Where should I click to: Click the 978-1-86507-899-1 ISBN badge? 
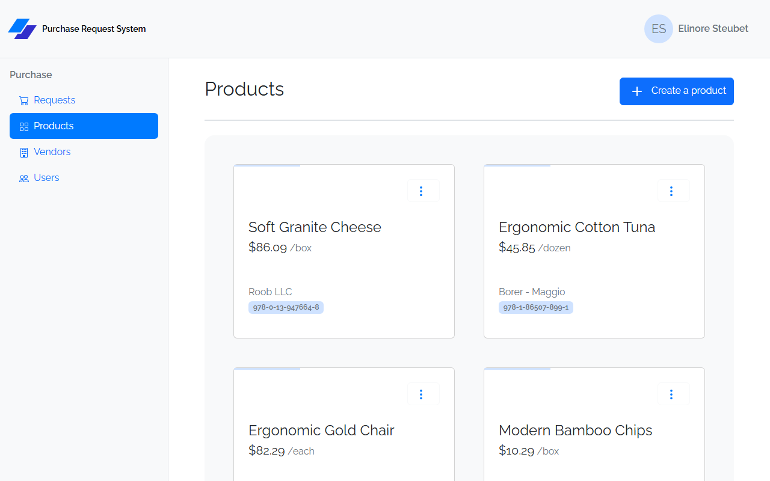tap(536, 307)
